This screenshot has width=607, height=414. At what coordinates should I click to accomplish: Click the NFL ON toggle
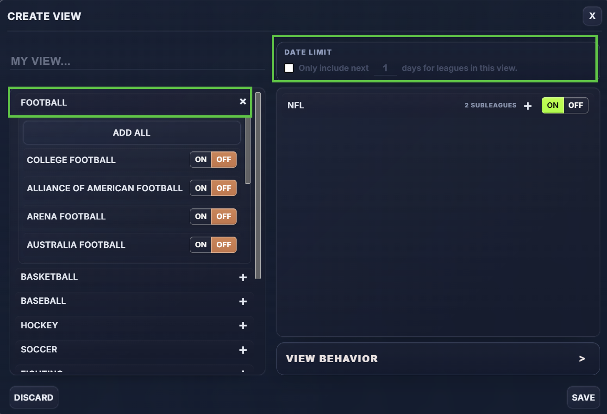click(553, 105)
